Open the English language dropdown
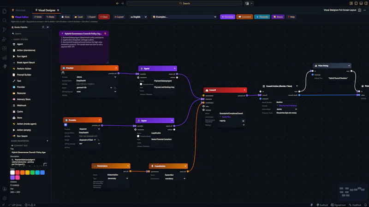Viewport: 369px width, 207px height. point(138,17)
